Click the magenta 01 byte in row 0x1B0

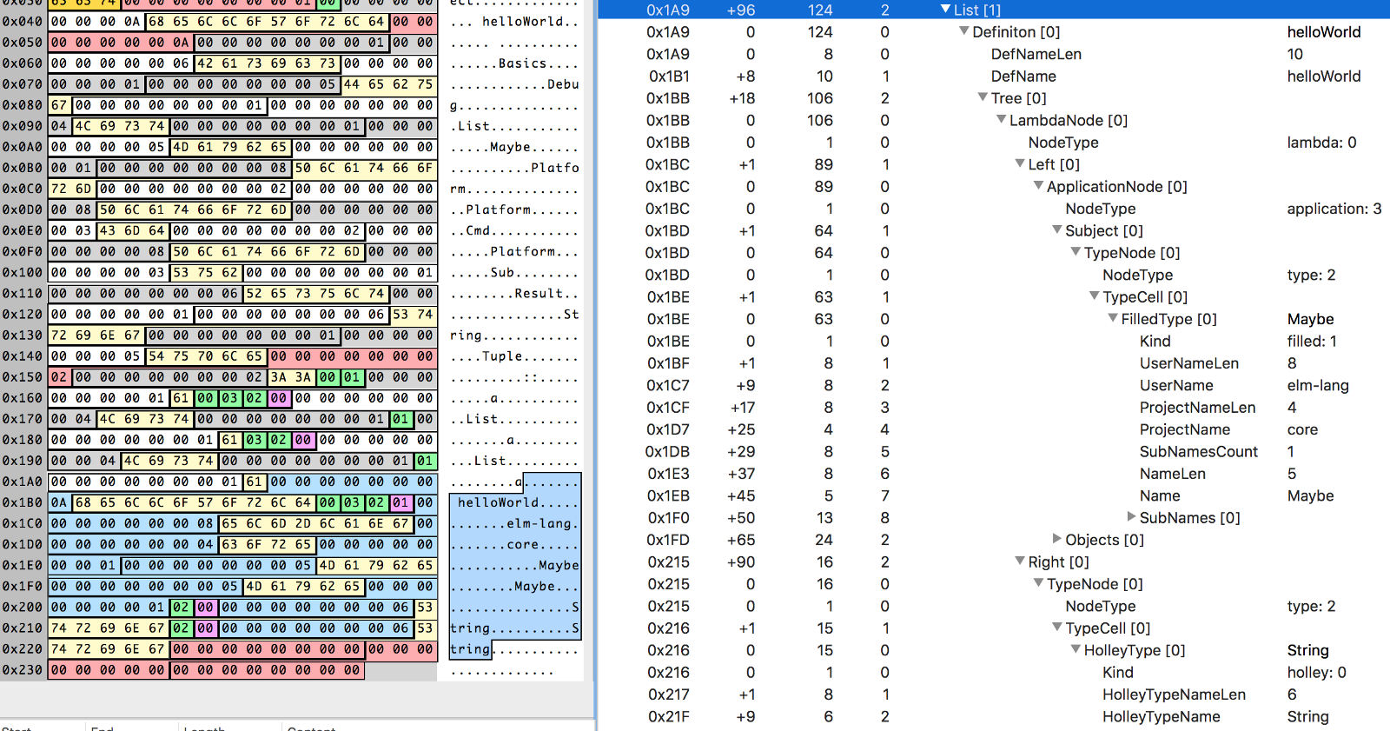(400, 502)
